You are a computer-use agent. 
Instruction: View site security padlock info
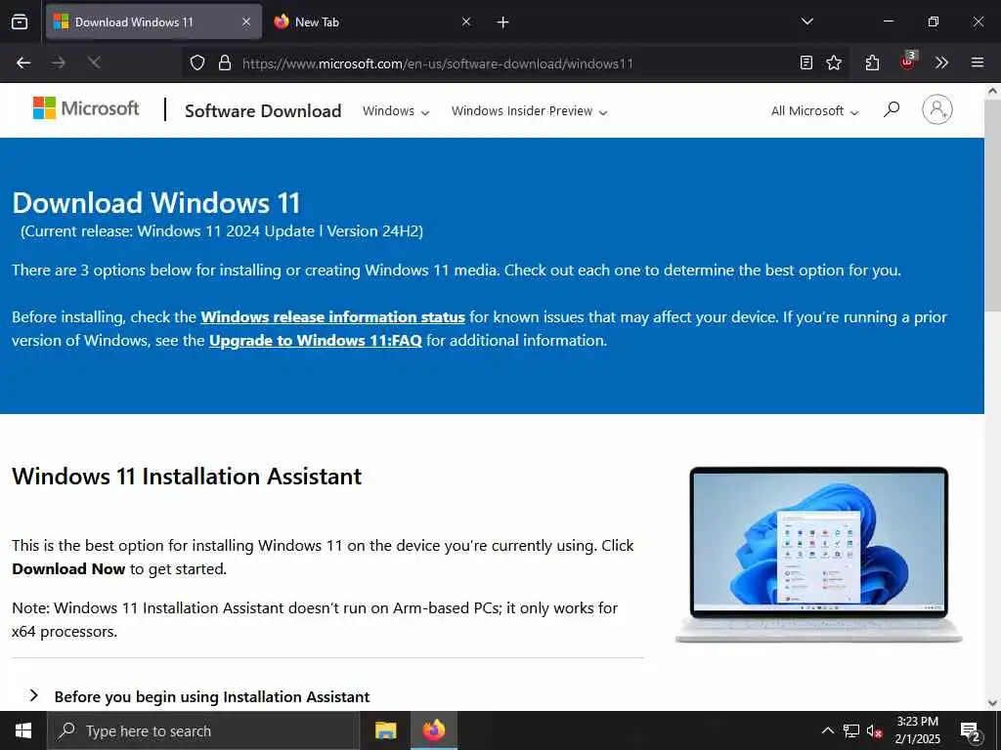(x=225, y=62)
